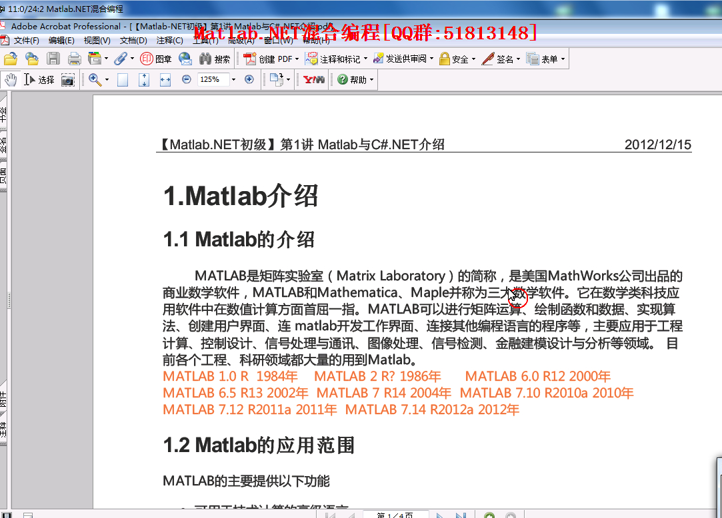Open the 文档(D) menu

tap(133, 41)
